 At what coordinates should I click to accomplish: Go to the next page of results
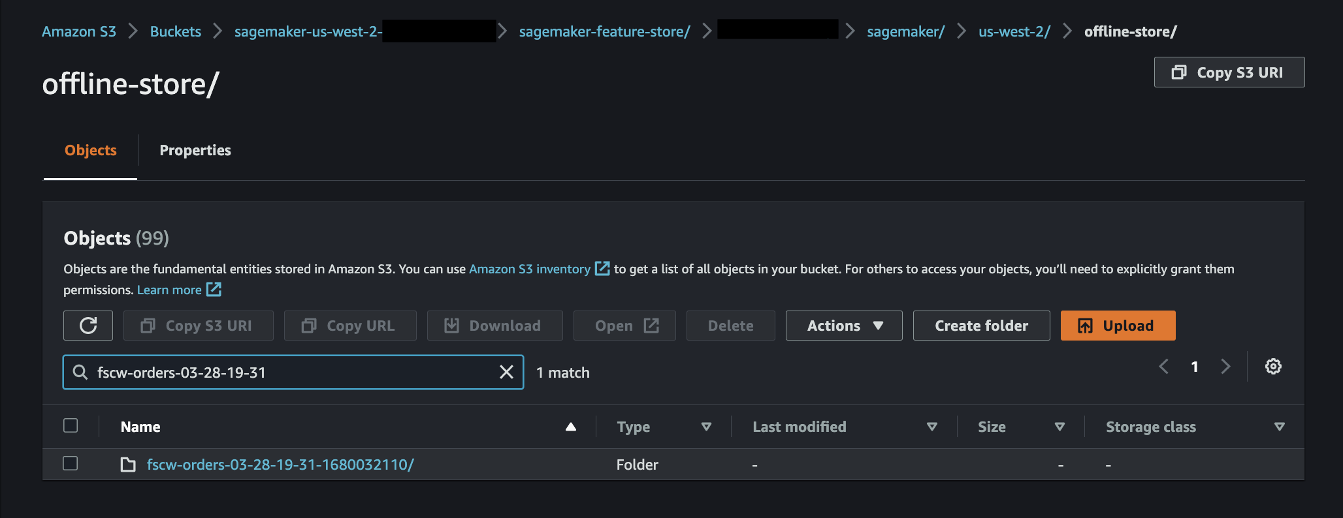coord(1225,367)
